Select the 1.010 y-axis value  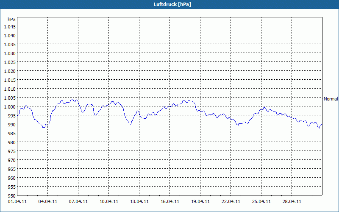[x=10, y=89]
